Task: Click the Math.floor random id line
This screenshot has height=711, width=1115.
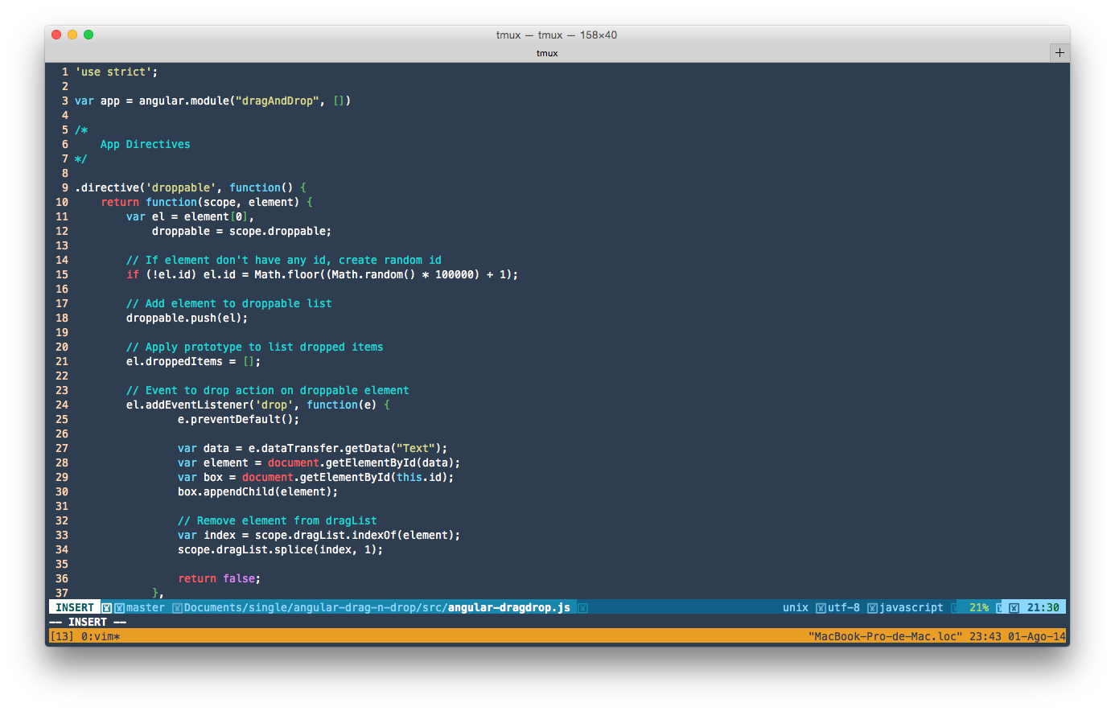Action: pos(322,274)
